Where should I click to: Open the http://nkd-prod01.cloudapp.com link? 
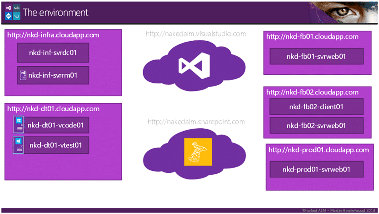pos(319,150)
